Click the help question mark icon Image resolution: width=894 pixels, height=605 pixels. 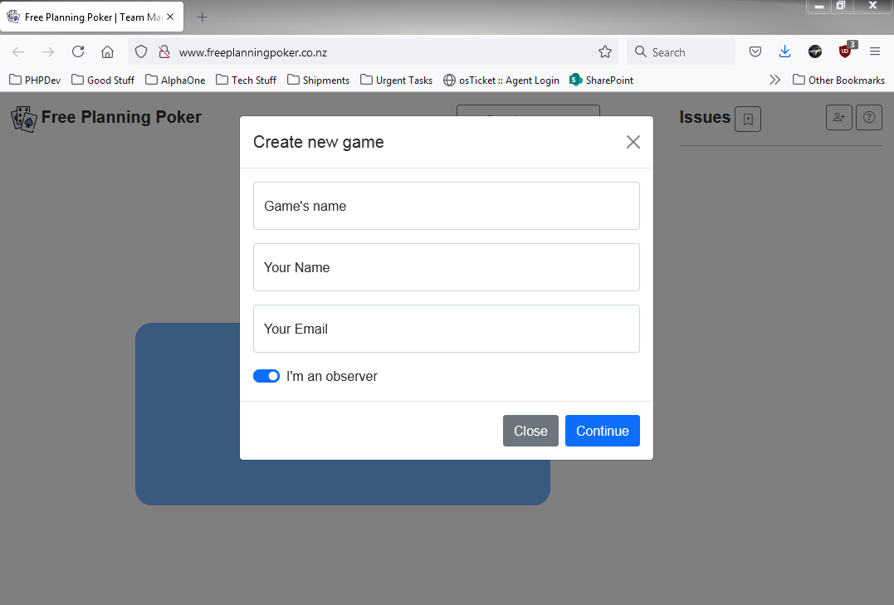click(x=869, y=118)
